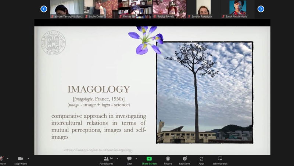This screenshot has width=294, height=166.
Task: Expand the arrow next to Chat
Action: tap(136, 159)
